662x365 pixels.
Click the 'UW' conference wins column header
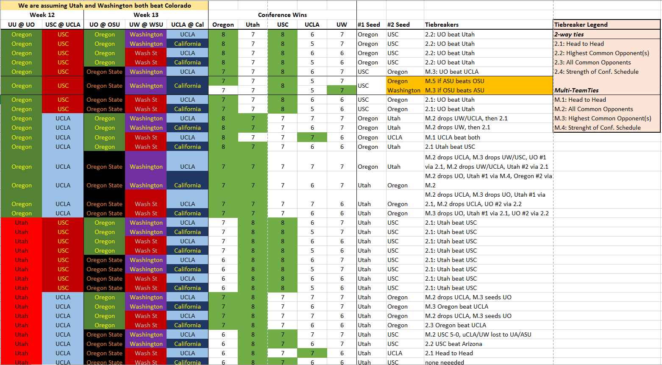(342, 25)
